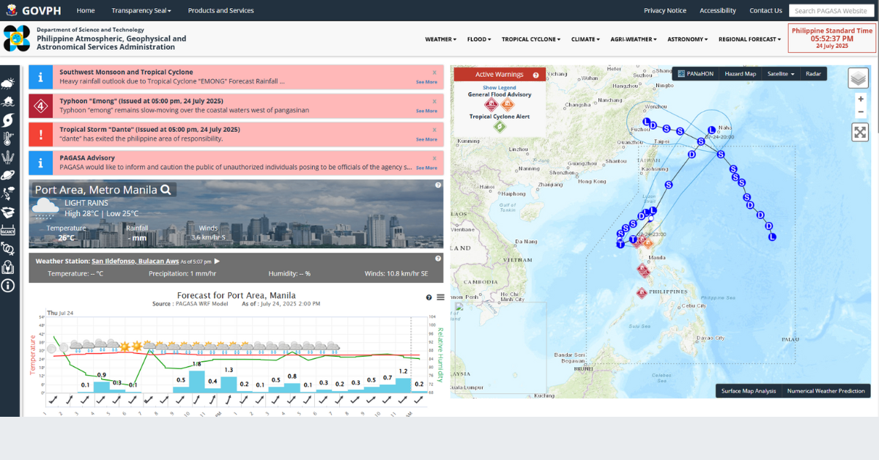Open the weather sidebar icon with cloud and sun
879x460 pixels.
pyautogui.click(x=10, y=84)
